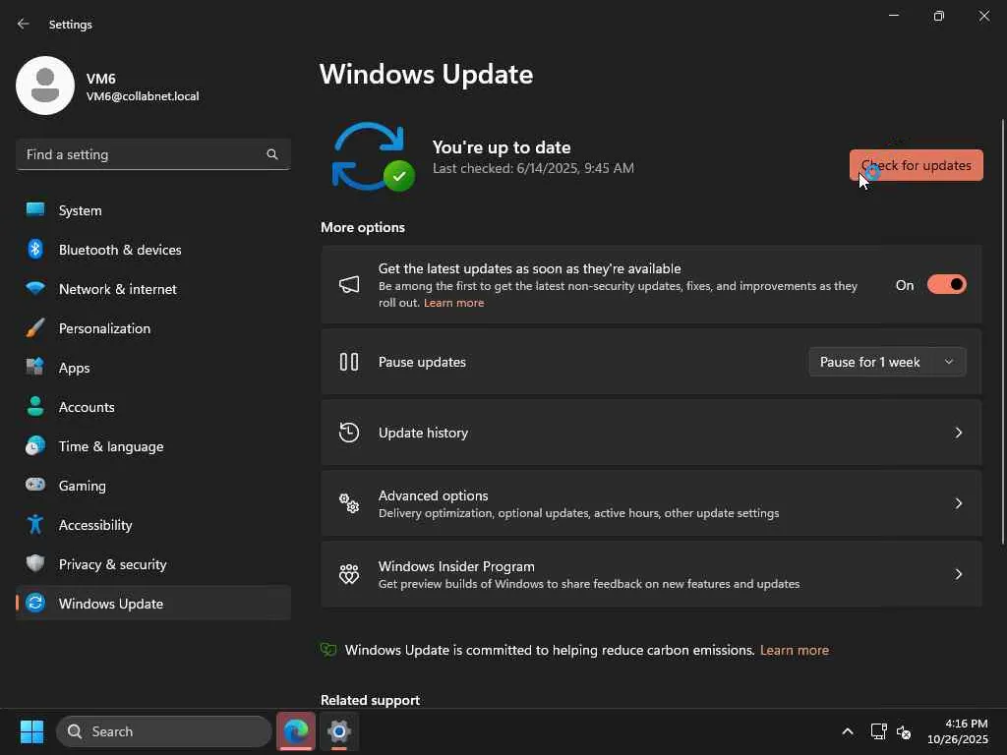Click the Find a setting search box

[143, 154]
